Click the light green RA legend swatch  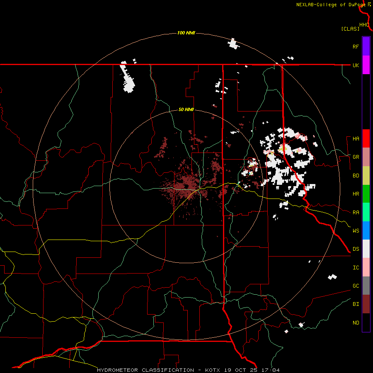pos(366,212)
